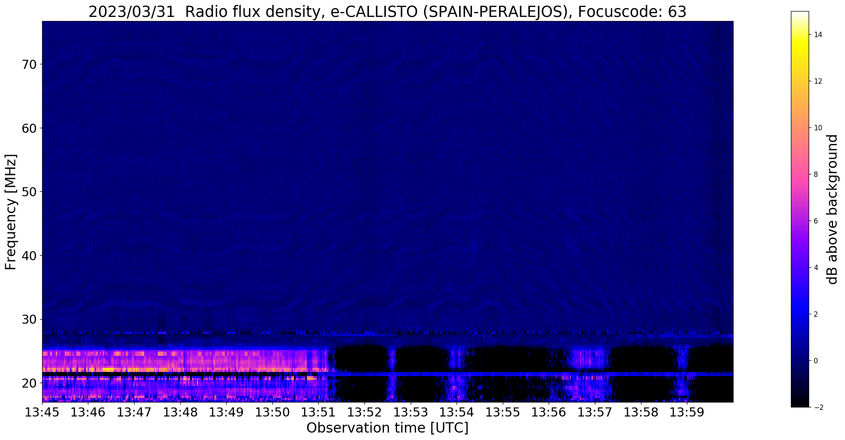Click the bright yellow burst near 13:46 at 22 MHz
The width and height of the screenshot is (845, 440).
(x=108, y=369)
